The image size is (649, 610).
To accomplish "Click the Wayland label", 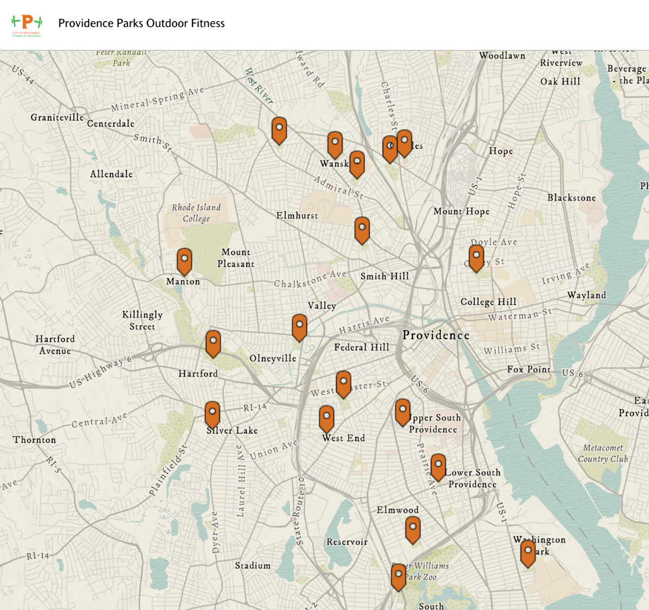I will [x=587, y=295].
